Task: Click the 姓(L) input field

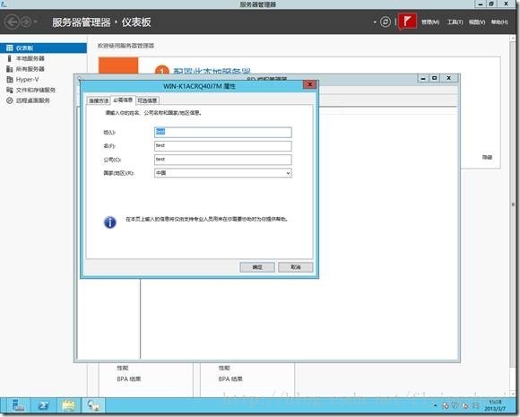Action: 223,132
